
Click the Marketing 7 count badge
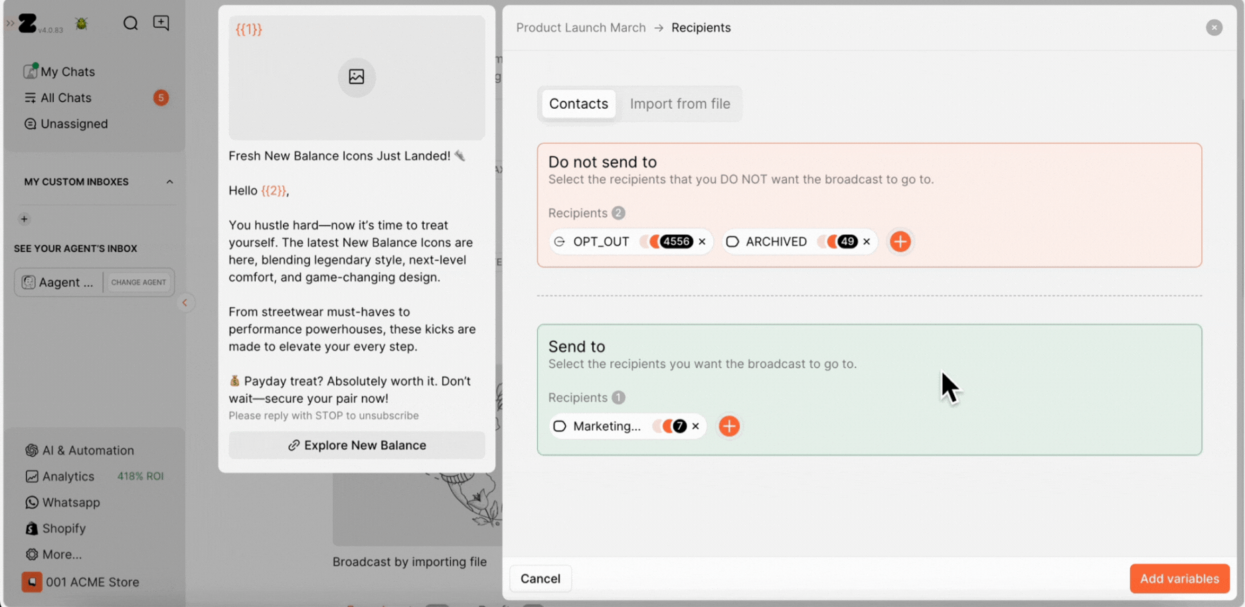click(x=679, y=426)
